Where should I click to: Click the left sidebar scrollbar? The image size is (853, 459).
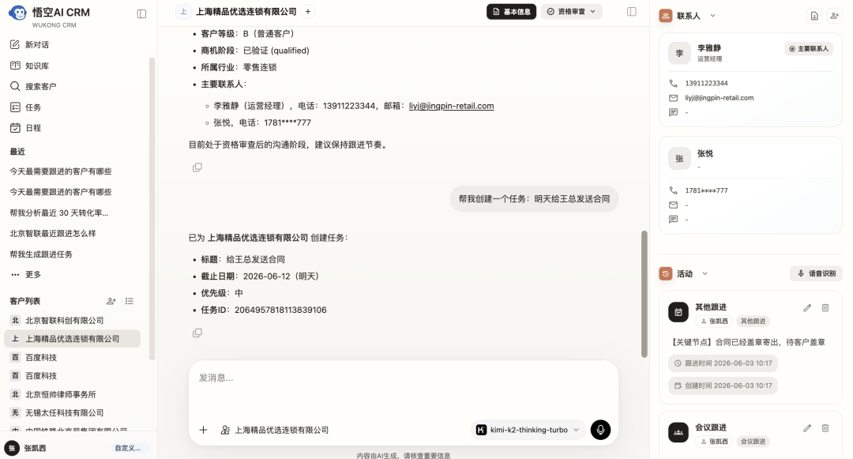coord(152,209)
